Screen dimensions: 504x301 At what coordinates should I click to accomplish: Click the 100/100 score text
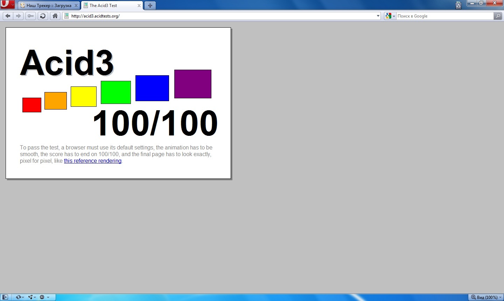coord(155,123)
